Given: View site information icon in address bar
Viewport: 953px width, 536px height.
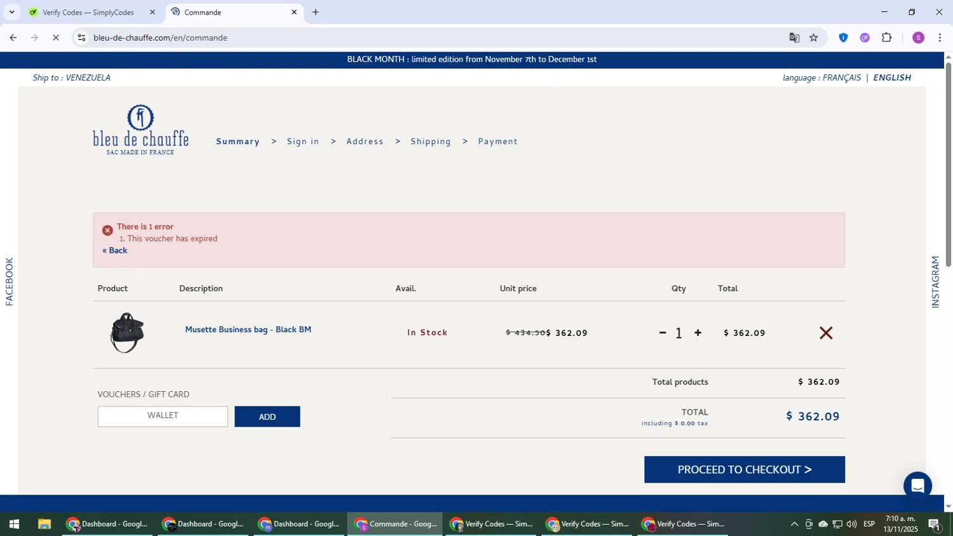Looking at the screenshot, I should pyautogui.click(x=81, y=37).
